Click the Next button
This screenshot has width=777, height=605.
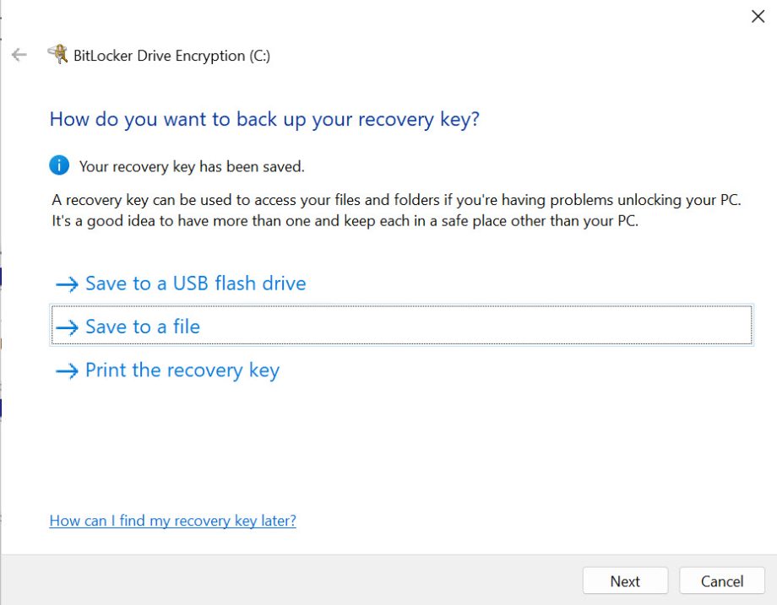(625, 581)
